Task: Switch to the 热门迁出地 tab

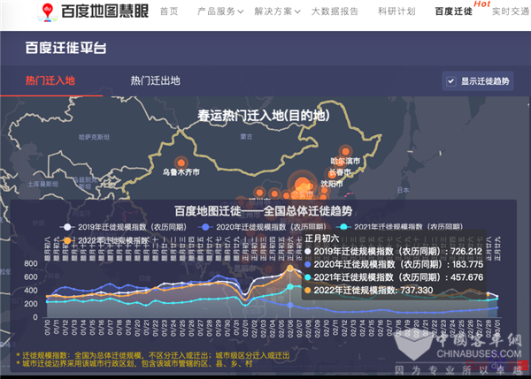Action: [x=156, y=80]
